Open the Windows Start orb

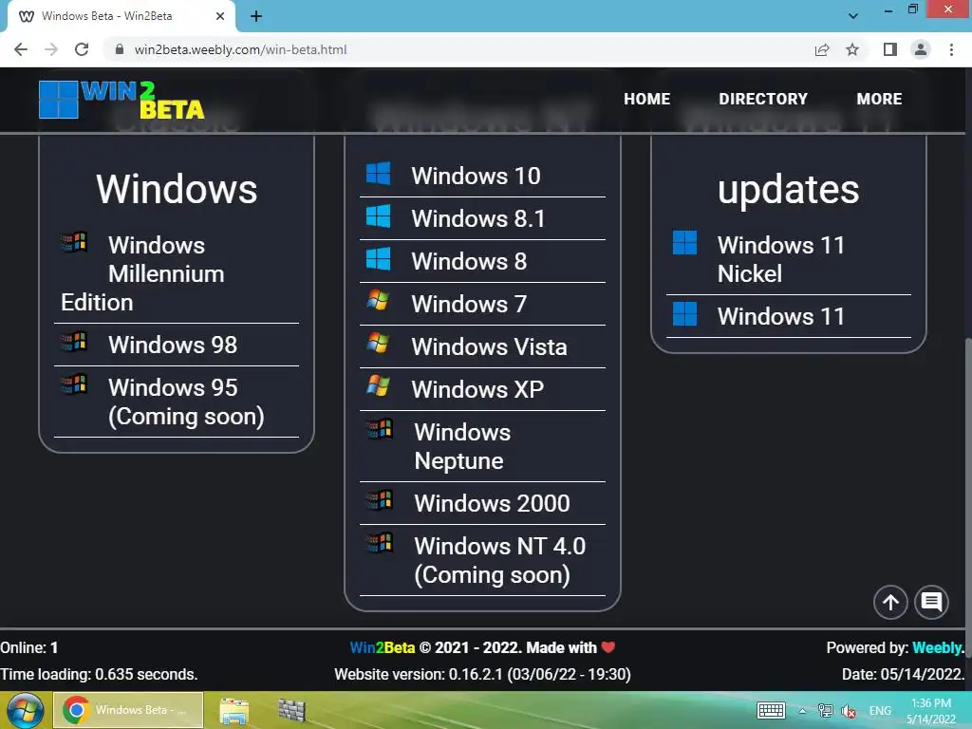tap(25, 710)
